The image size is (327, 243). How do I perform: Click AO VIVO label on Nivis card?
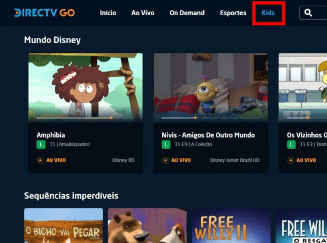pyautogui.click(x=181, y=160)
